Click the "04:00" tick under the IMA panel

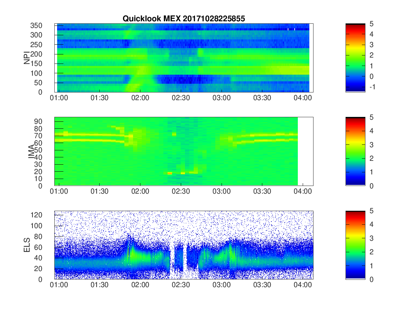pyautogui.click(x=303, y=192)
